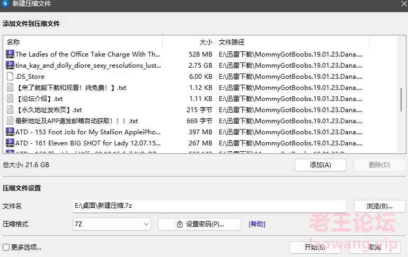Click MP4 icon of The Ladies of the Office
This screenshot has width=408, height=257.
(x=10, y=54)
